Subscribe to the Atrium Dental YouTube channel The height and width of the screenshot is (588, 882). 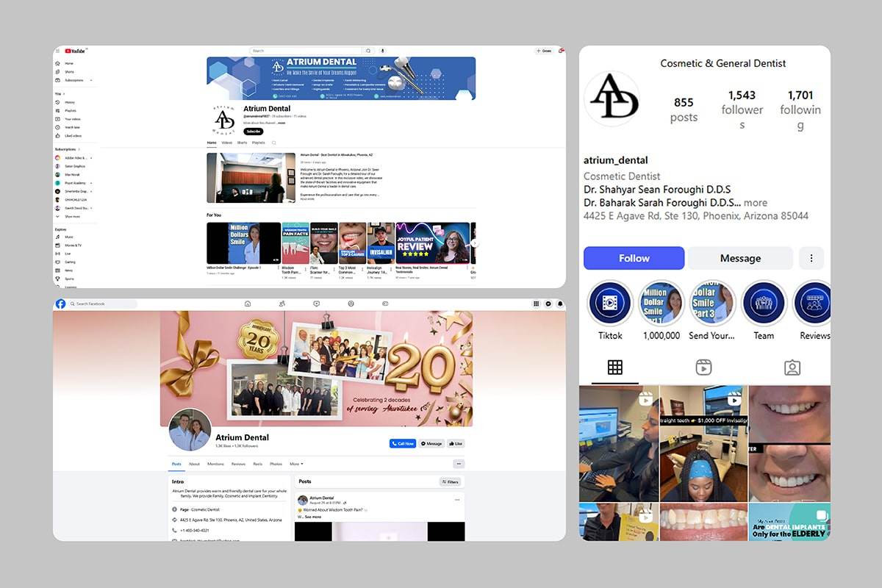pyautogui.click(x=253, y=132)
